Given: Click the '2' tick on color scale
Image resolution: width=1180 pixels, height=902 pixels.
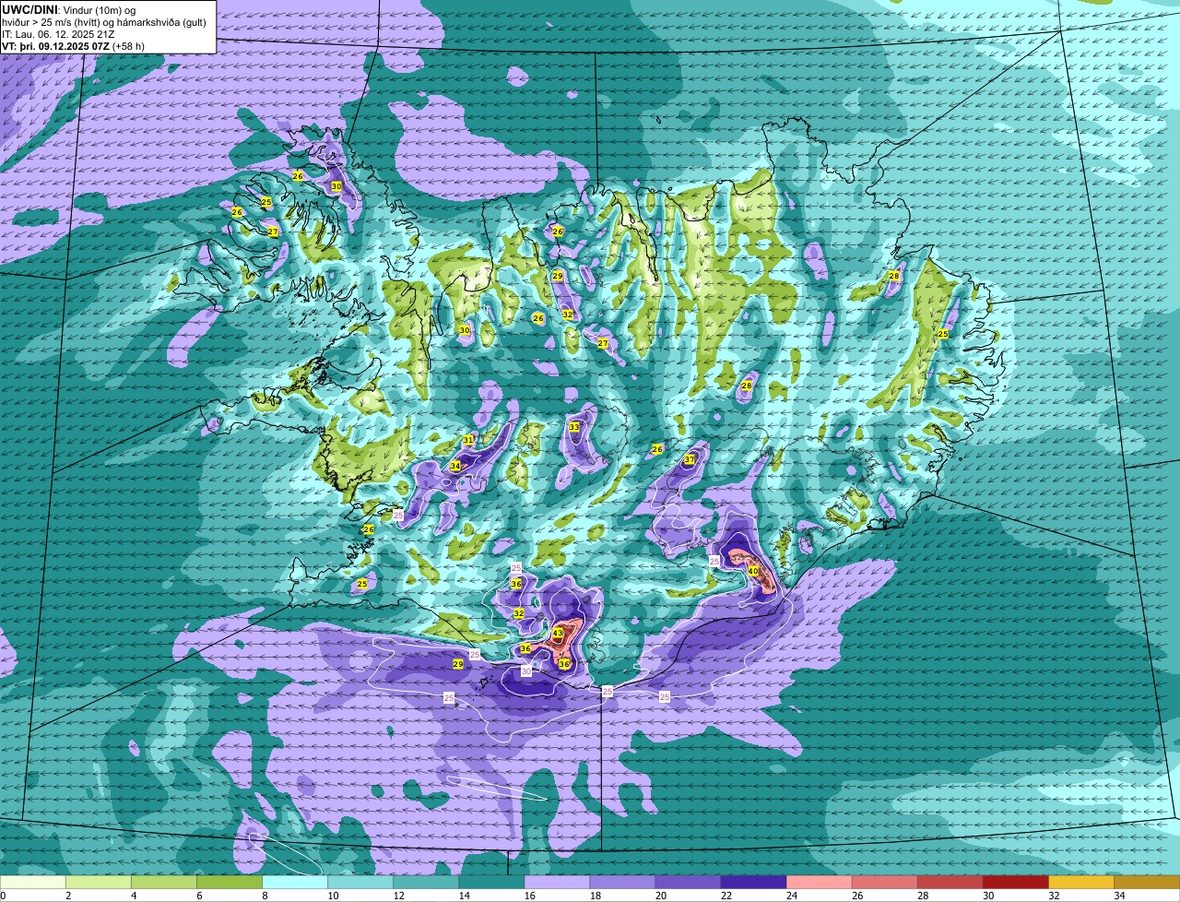Looking at the screenshot, I should tap(67, 896).
